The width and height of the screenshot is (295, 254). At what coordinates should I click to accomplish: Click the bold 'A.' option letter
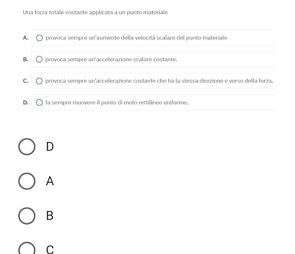[26, 38]
